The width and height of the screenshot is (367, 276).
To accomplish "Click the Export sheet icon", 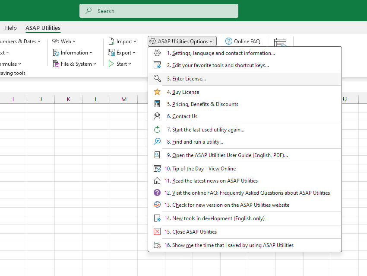I will [x=111, y=52].
